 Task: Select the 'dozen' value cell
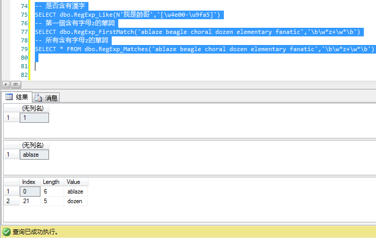[x=76, y=201]
